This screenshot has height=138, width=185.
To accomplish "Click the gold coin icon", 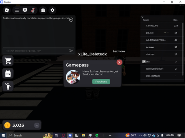I will coord(7,125).
